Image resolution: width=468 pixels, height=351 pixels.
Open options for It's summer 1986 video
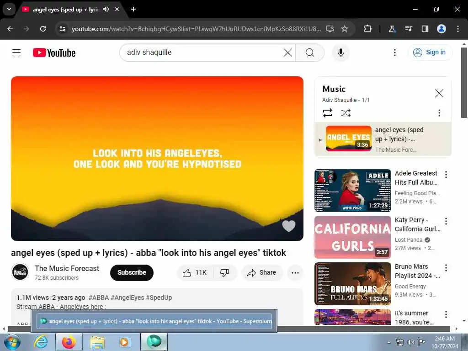click(446, 314)
